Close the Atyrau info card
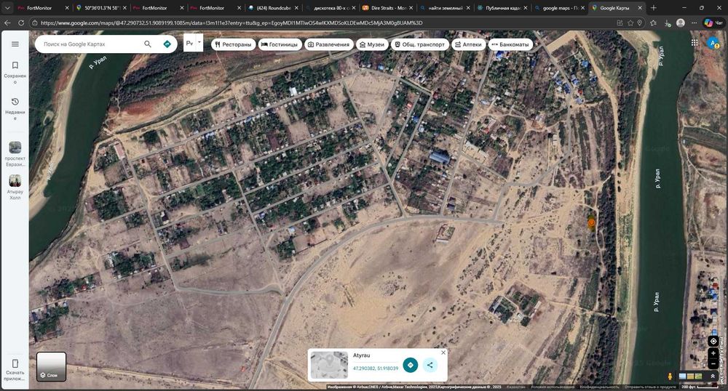Screen dimensions: 728x391 [x=443, y=353]
